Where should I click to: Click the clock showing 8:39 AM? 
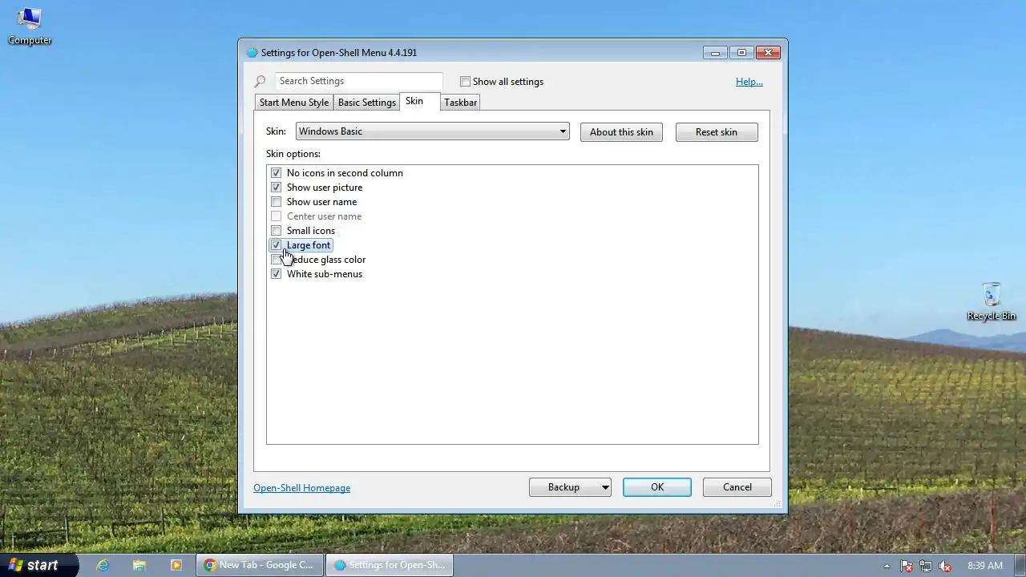[x=985, y=566]
